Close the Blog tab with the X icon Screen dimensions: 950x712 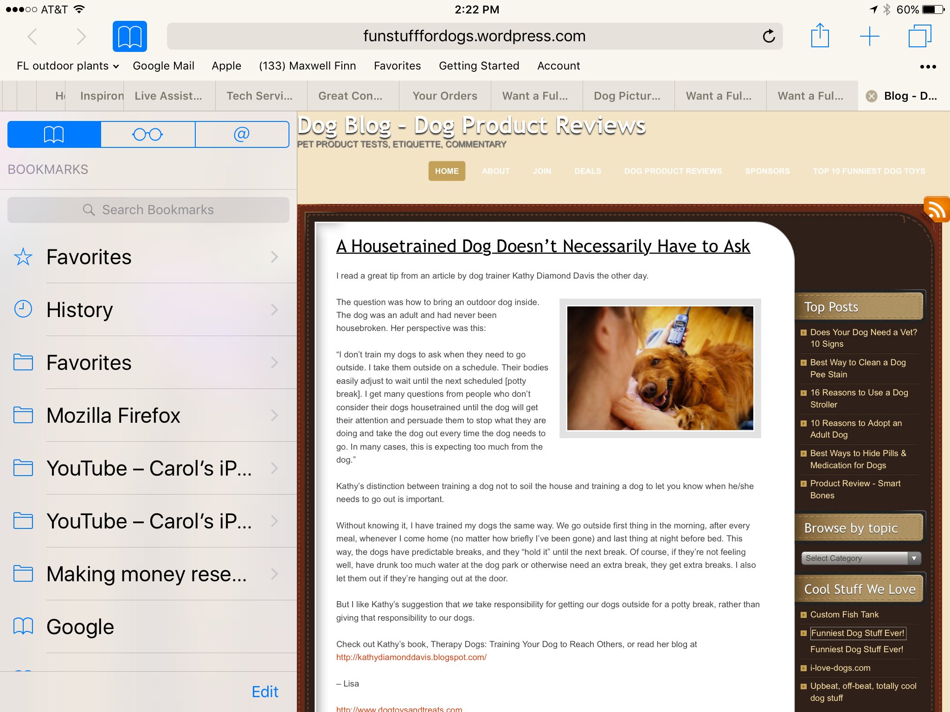pyautogui.click(x=872, y=96)
